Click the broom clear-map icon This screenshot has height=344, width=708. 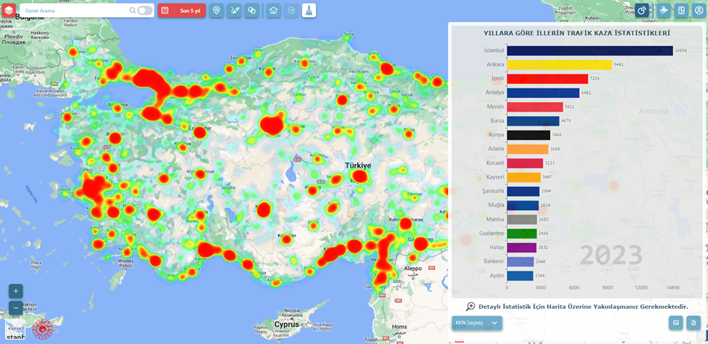[309, 10]
